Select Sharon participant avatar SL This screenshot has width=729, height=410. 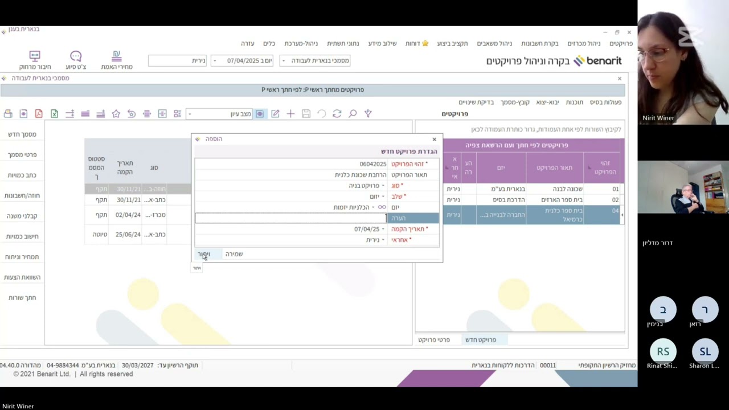[705, 351]
